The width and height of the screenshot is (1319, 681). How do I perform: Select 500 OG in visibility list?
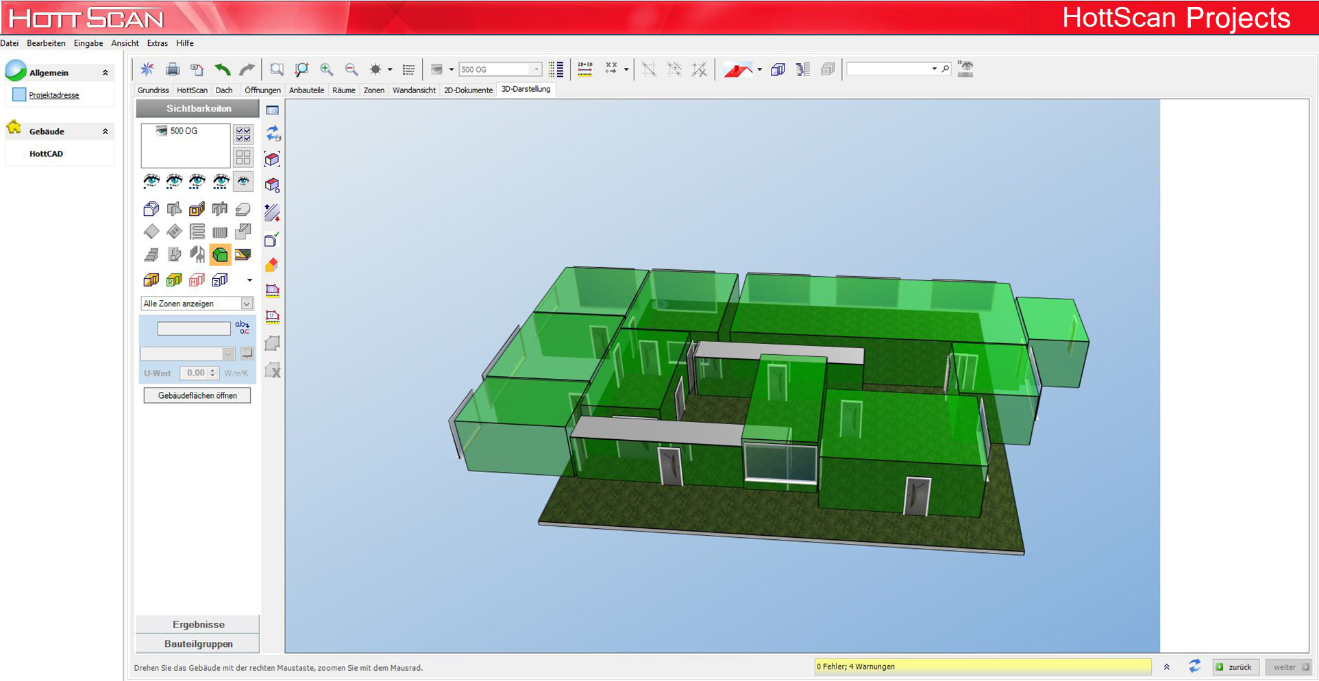tap(184, 131)
